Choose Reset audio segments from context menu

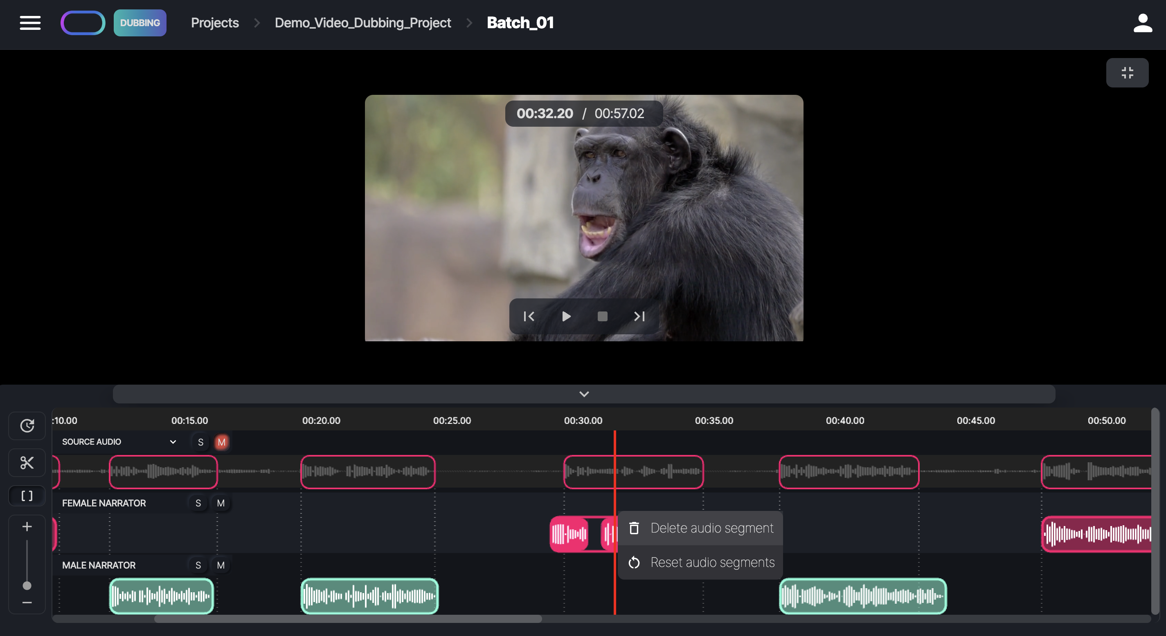pos(700,562)
